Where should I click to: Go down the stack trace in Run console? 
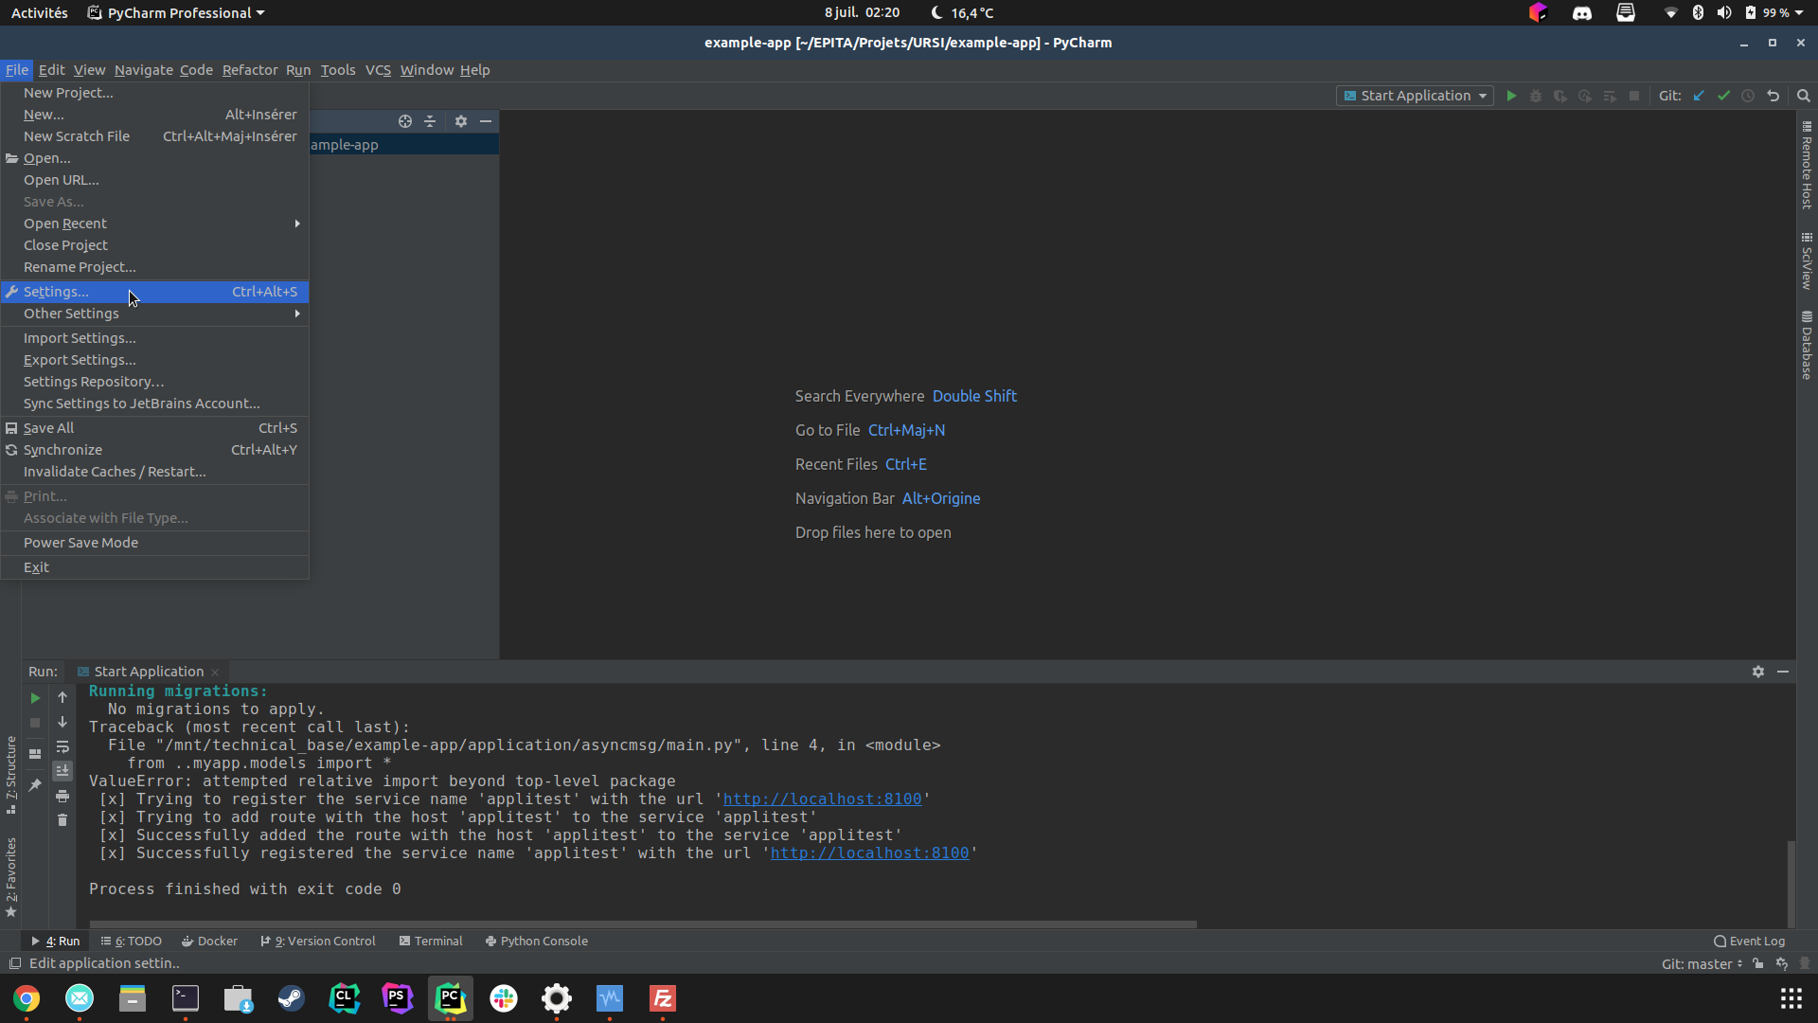pyautogui.click(x=62, y=723)
